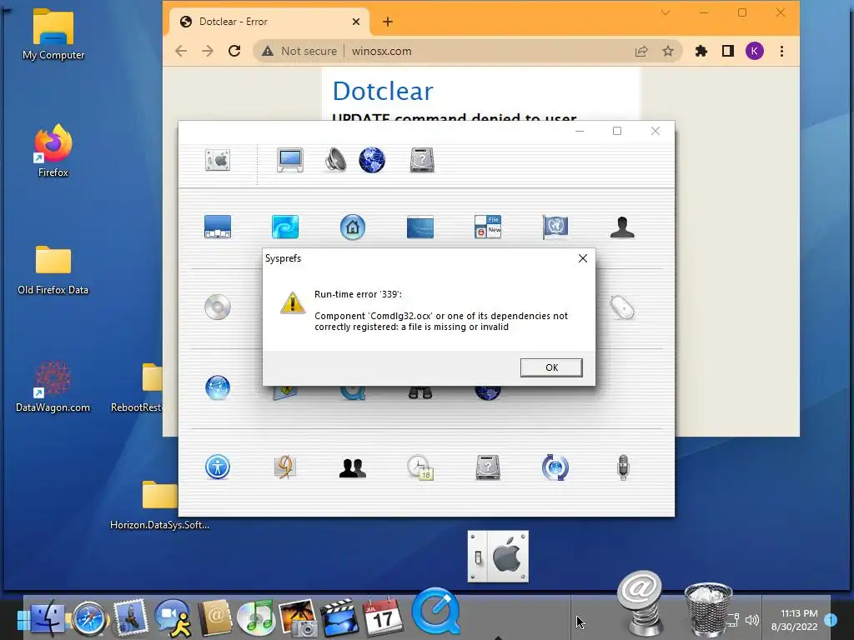Viewport: 854px width, 640px height.
Task: Open iMovie clapperboard icon in dock
Action: [339, 617]
